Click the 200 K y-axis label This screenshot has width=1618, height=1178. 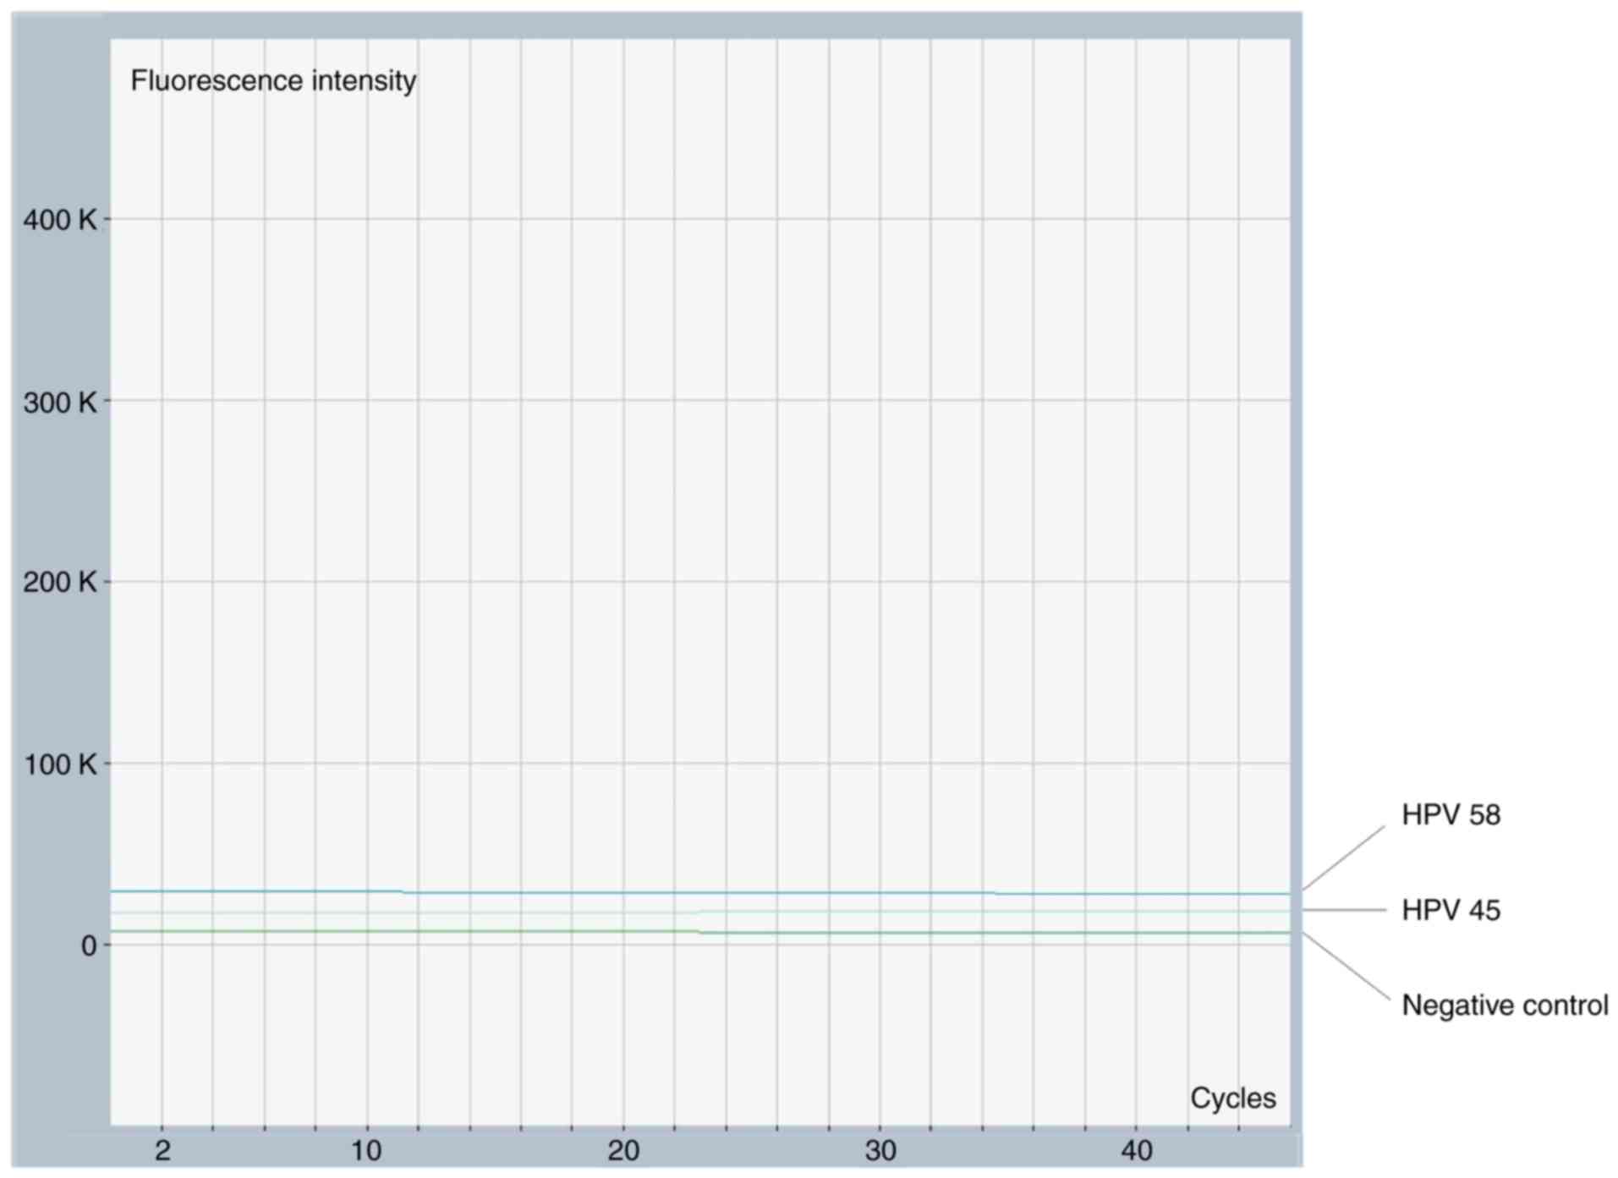[x=59, y=583]
